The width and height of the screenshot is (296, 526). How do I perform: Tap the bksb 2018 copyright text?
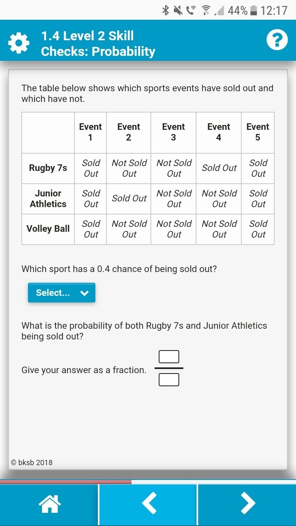click(x=32, y=462)
